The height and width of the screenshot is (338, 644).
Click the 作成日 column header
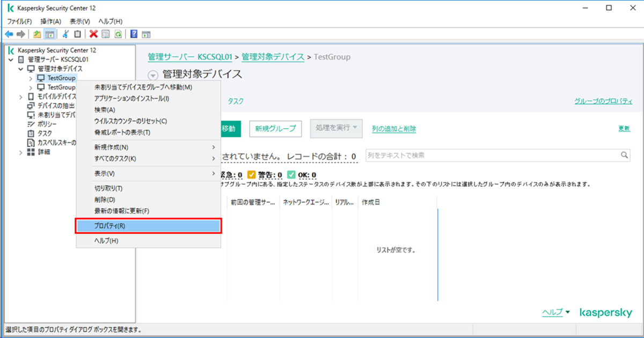coord(397,202)
